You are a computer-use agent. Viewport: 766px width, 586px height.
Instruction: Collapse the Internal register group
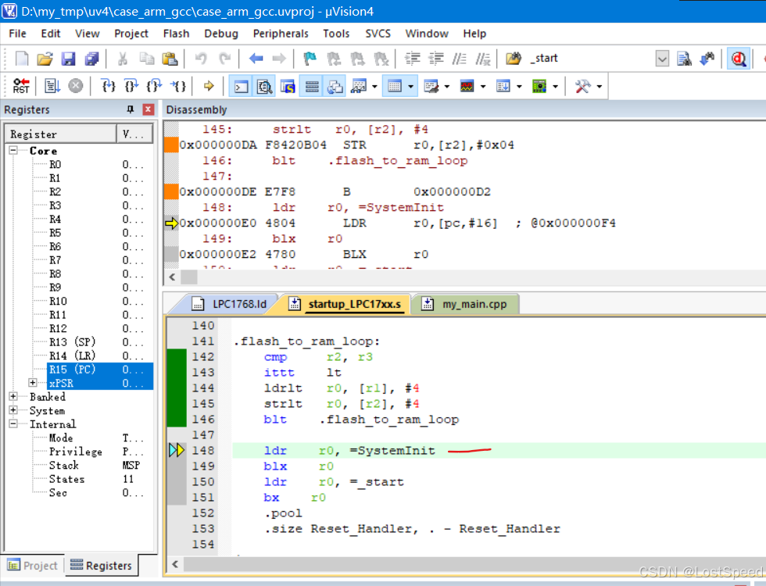(x=14, y=423)
